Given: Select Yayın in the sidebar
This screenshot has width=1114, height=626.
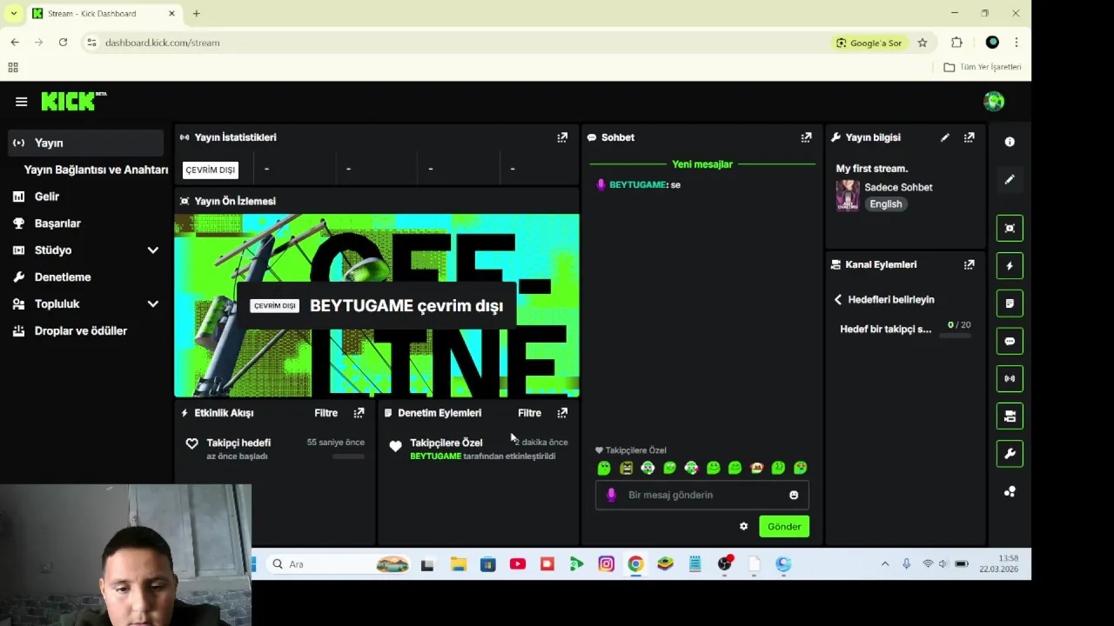Looking at the screenshot, I should pos(85,143).
